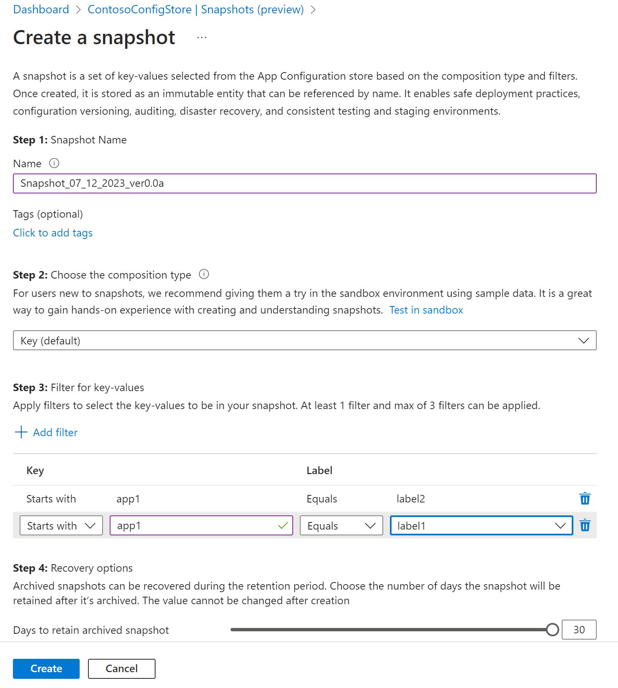Expand the label1 value dropdown
The width and height of the screenshot is (618, 688).
click(x=481, y=526)
